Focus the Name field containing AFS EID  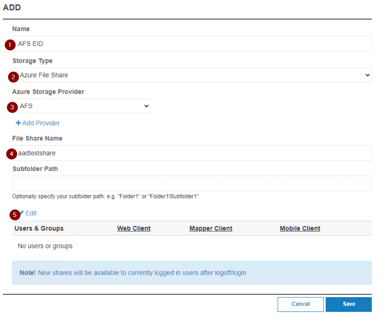(192, 44)
